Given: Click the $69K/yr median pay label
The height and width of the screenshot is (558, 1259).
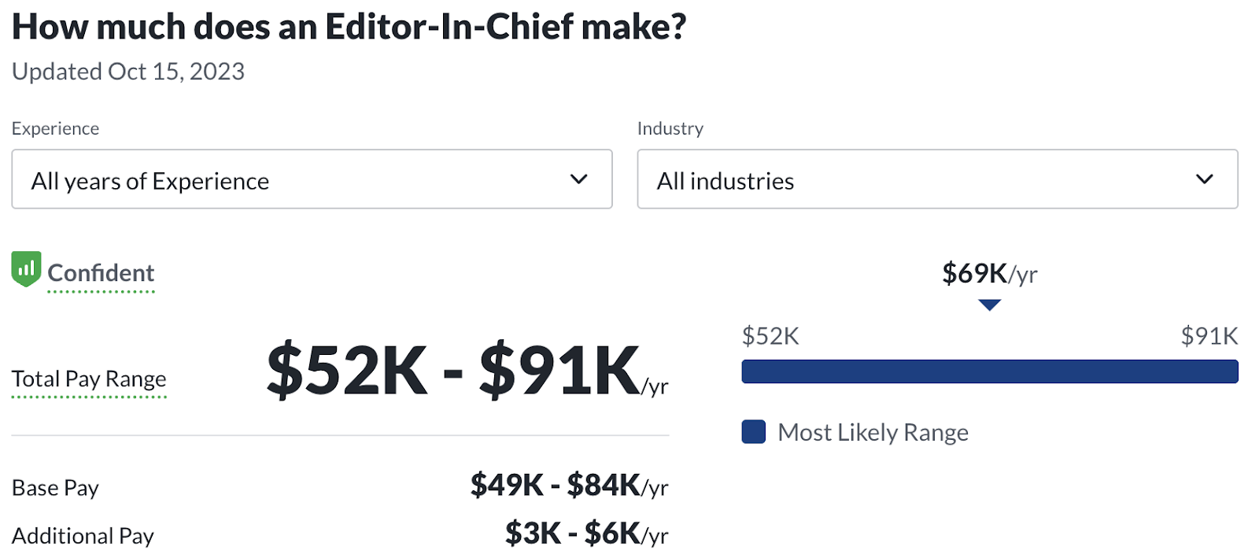Looking at the screenshot, I should 989,274.
